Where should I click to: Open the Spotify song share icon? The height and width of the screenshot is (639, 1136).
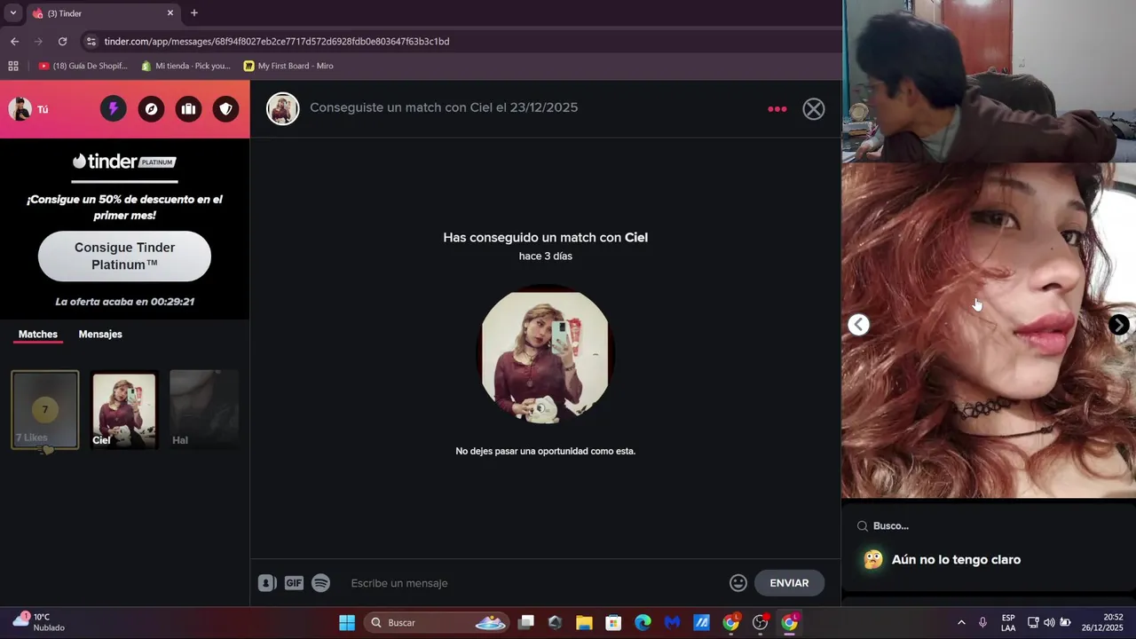point(320,583)
